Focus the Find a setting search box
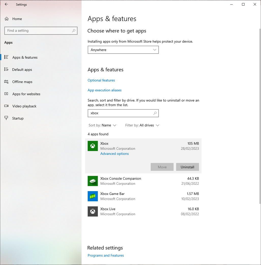Image resolution: width=261 pixels, height=265 pixels. [41, 31]
